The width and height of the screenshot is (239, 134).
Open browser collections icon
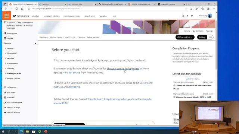202,9
